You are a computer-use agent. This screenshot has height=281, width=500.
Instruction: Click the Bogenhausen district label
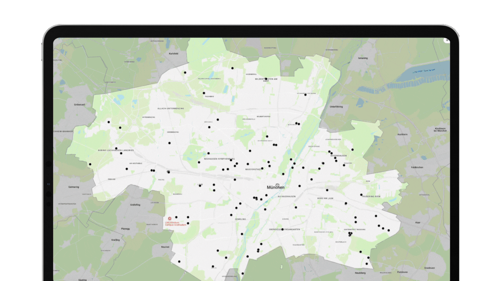(339, 156)
